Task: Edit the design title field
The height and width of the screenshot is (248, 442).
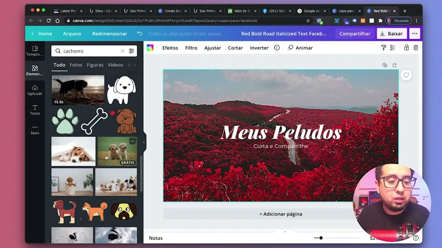Action: click(284, 33)
